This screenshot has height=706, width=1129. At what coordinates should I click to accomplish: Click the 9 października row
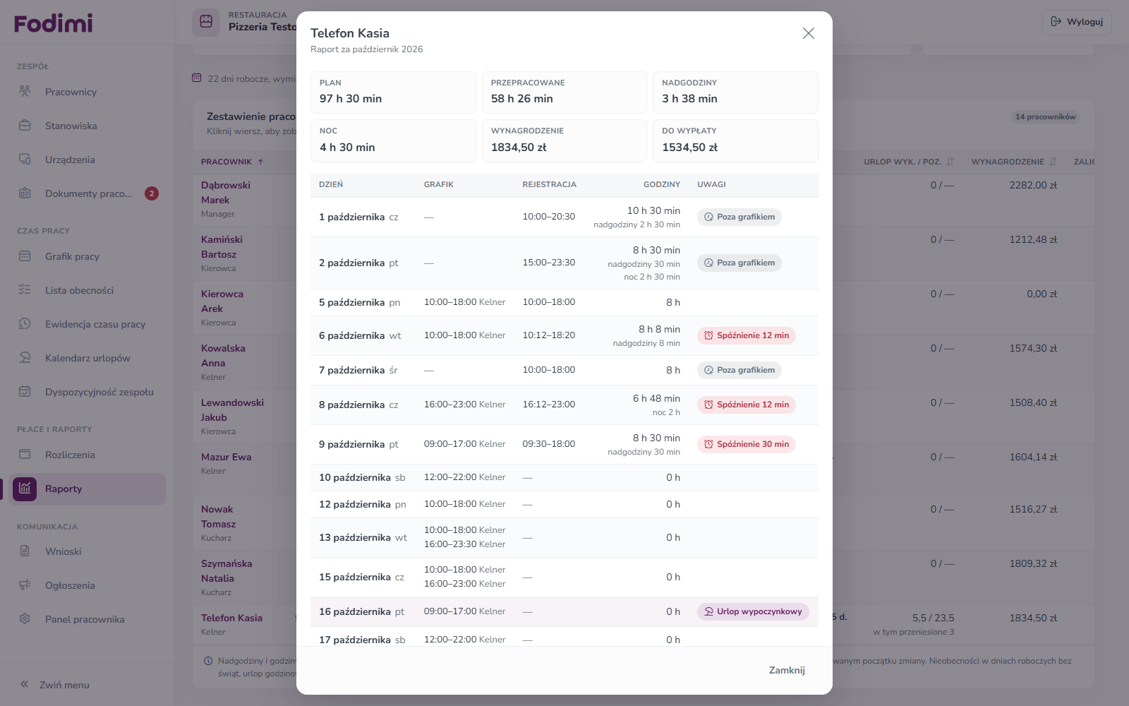[x=564, y=444]
